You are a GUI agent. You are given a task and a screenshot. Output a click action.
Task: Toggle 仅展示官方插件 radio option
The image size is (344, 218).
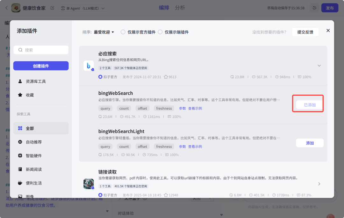[123, 32]
